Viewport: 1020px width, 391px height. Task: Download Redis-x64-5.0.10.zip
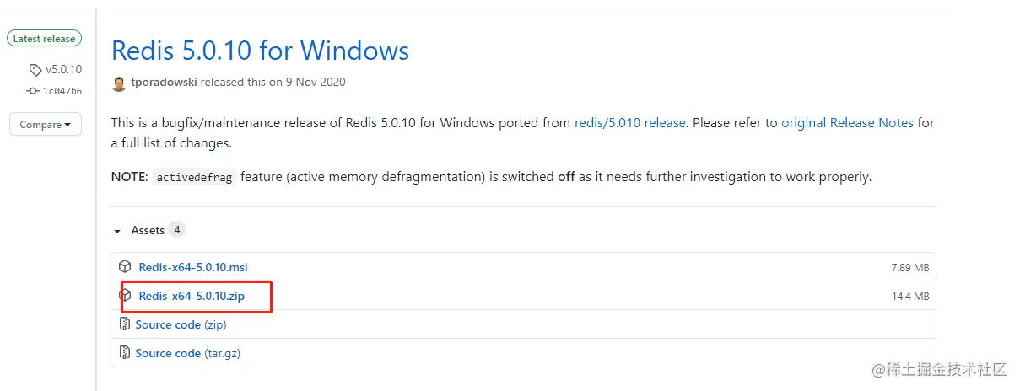coord(192,296)
